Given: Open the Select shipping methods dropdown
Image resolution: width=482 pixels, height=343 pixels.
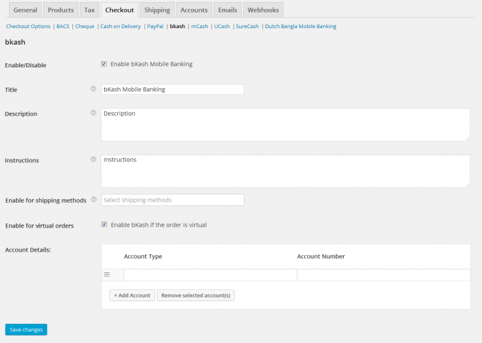Looking at the screenshot, I should pyautogui.click(x=172, y=200).
